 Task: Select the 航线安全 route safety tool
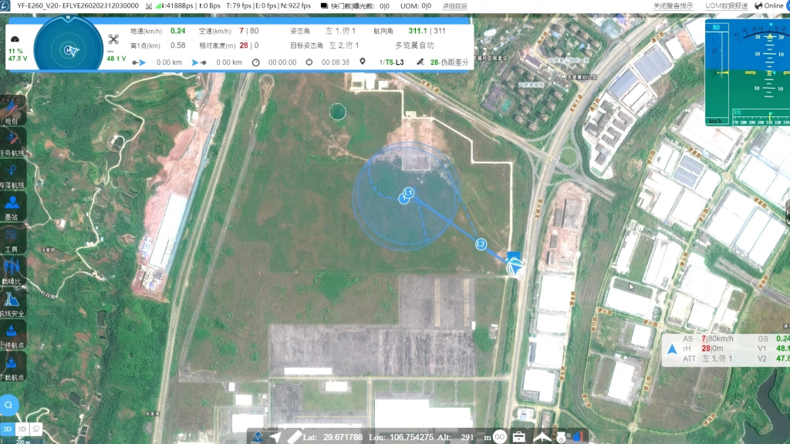[12, 304]
